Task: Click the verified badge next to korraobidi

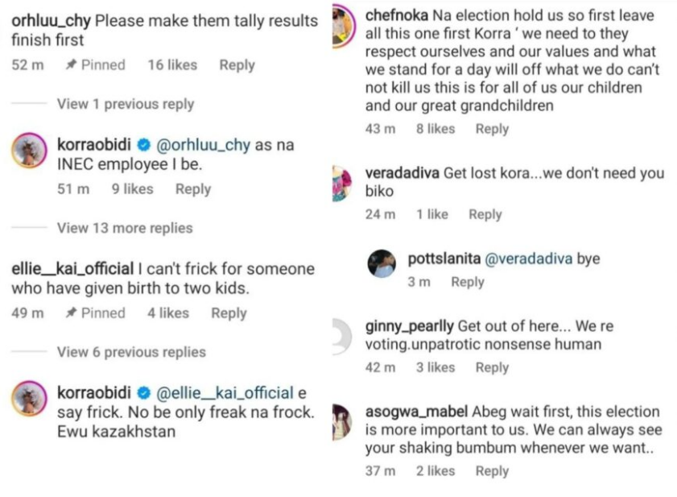Action: coord(144,145)
